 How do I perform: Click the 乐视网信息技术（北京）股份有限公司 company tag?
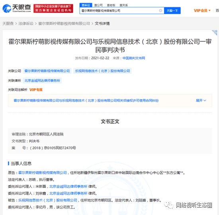pos(102,71)
